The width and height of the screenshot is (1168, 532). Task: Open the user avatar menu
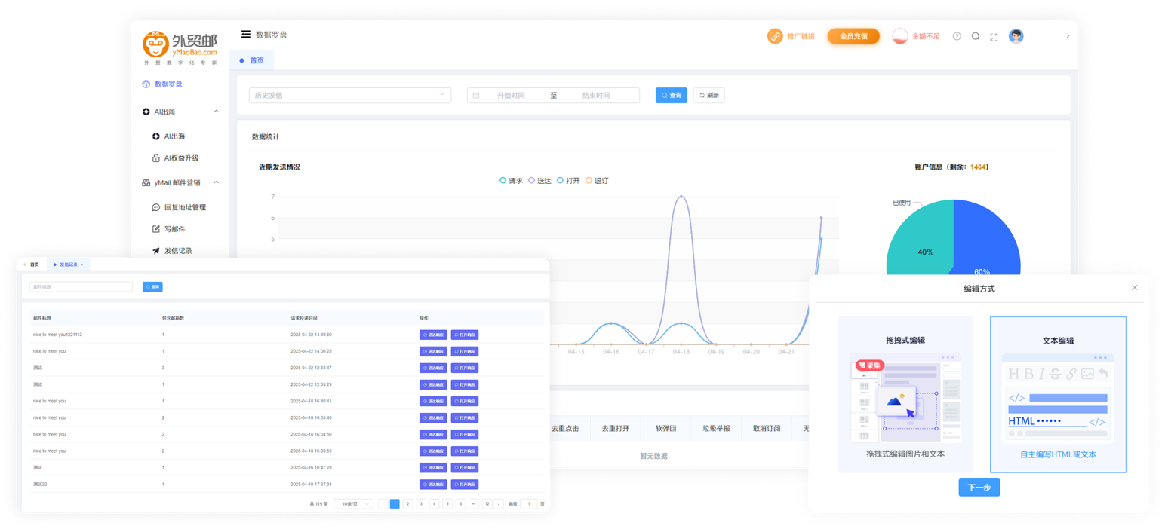pyautogui.click(x=1016, y=36)
